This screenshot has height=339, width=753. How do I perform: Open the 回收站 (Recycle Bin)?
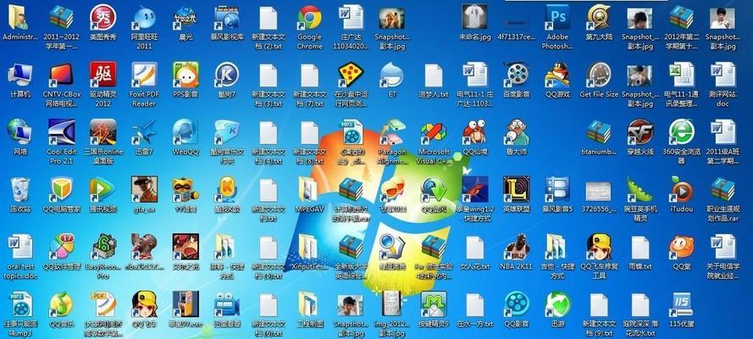(20, 190)
